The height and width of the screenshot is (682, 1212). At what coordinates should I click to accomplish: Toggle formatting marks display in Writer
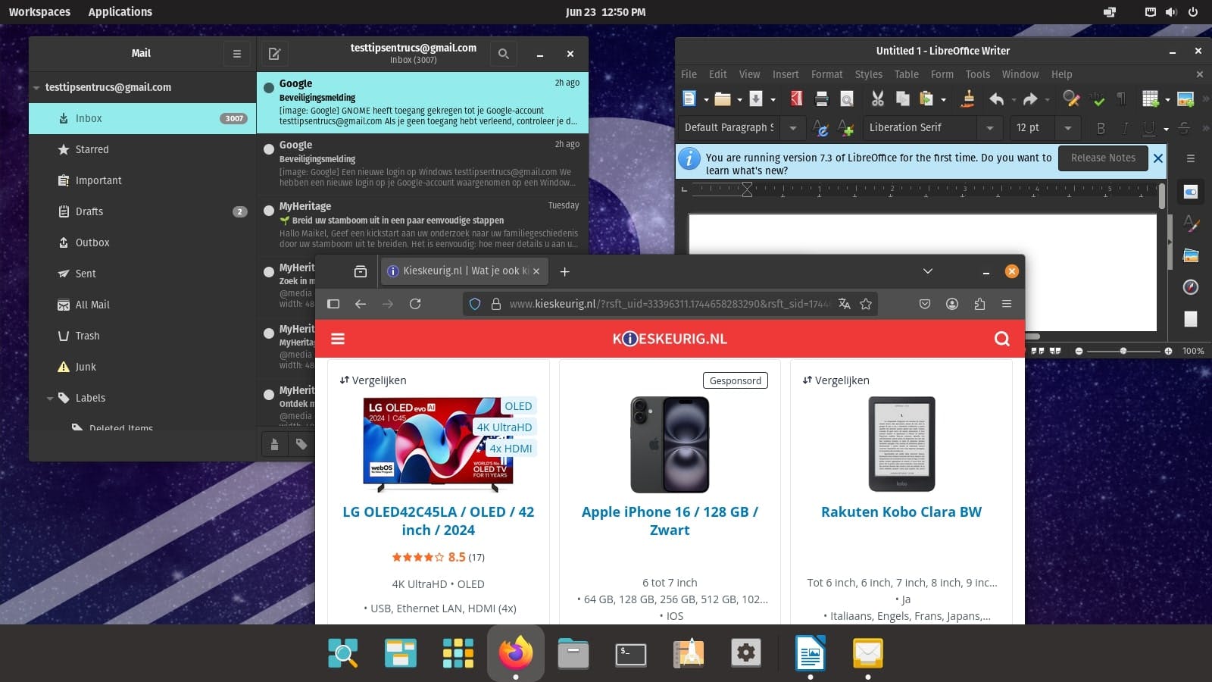click(1121, 99)
